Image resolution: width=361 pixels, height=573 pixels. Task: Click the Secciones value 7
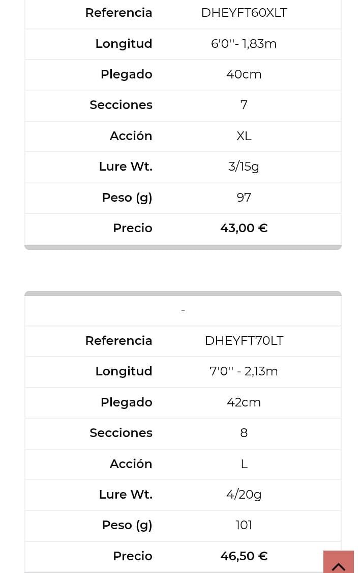[244, 105]
